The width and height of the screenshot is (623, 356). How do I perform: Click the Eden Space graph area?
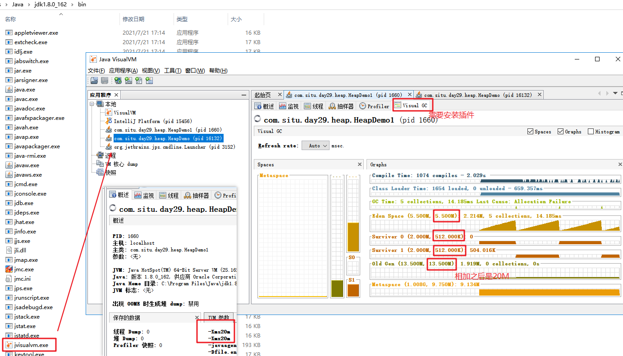495,225
